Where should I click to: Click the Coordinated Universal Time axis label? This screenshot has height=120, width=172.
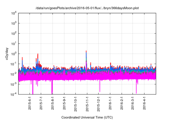click(x=87, y=118)
